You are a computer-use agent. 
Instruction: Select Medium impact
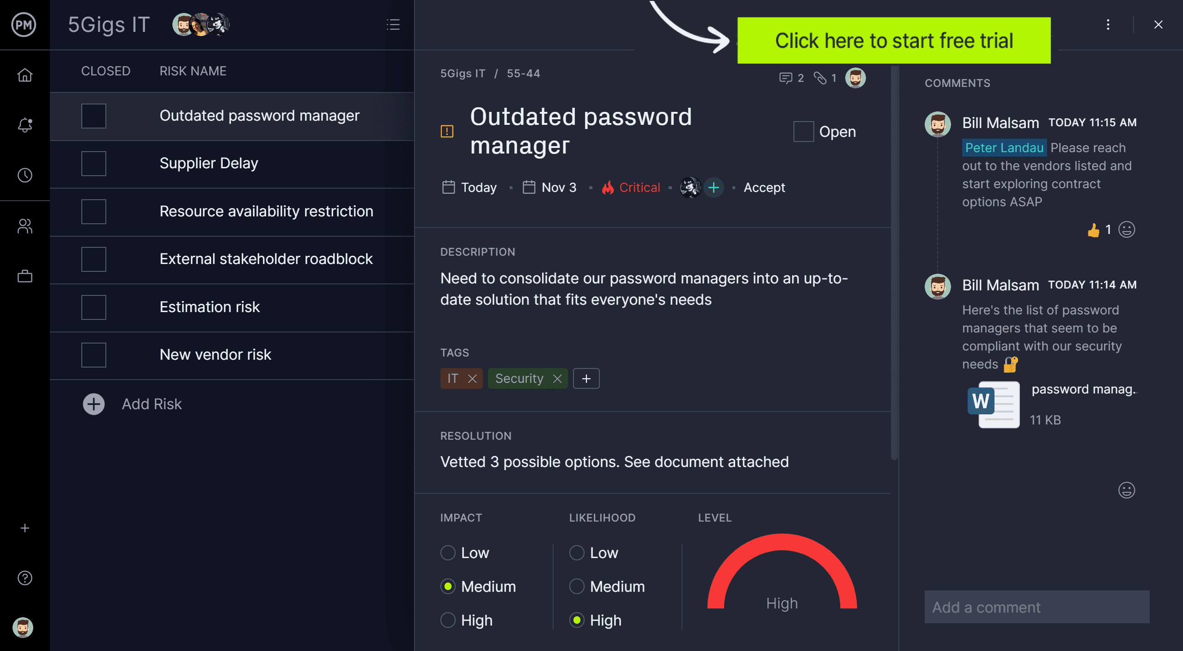(x=448, y=586)
